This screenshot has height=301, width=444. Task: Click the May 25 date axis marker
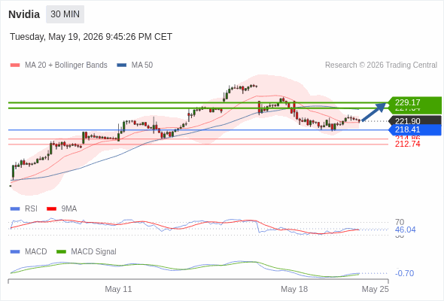[x=376, y=289]
